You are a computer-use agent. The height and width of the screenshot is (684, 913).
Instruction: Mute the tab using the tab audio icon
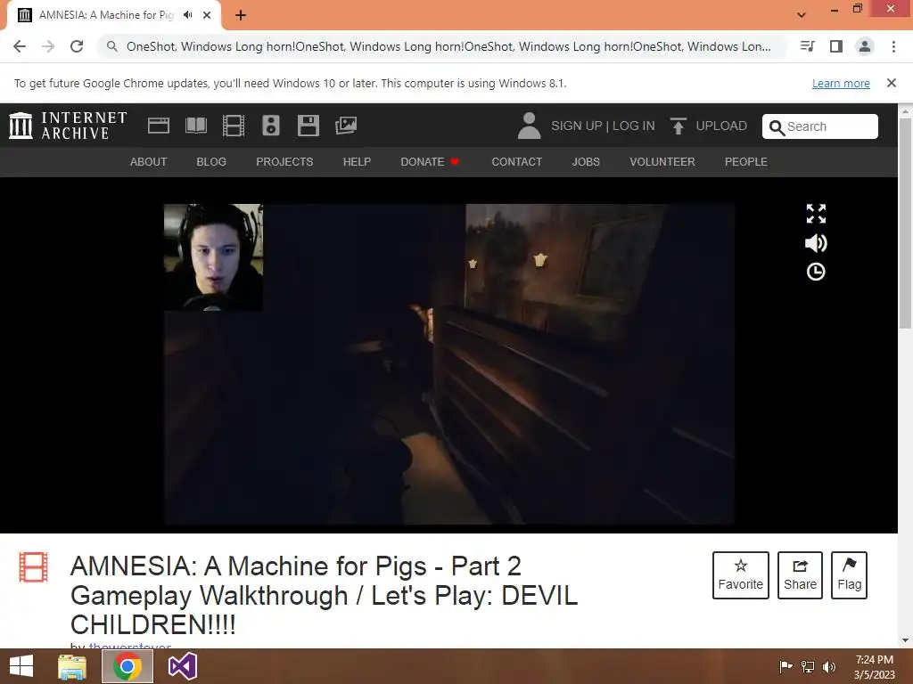tap(187, 15)
